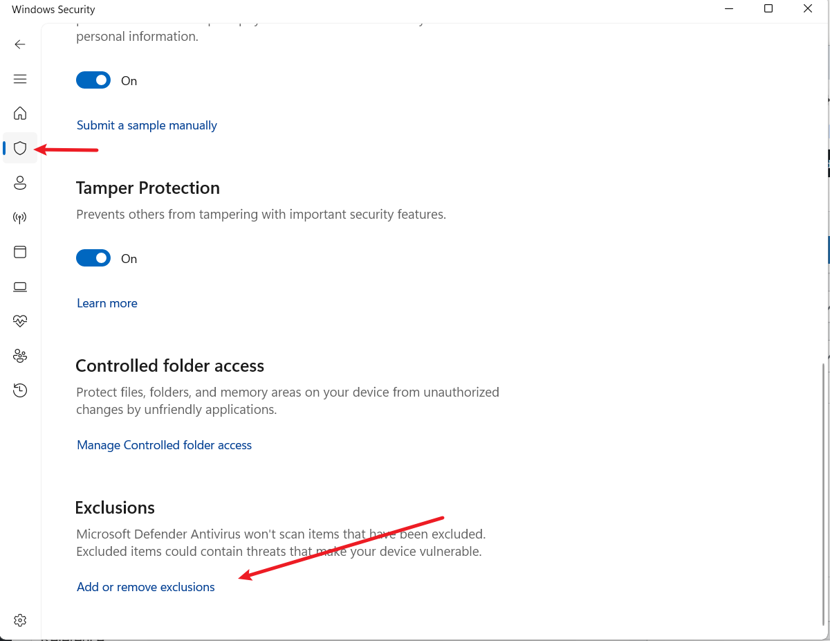Disable the Tamper Protection toggle
830x641 pixels.
point(93,258)
